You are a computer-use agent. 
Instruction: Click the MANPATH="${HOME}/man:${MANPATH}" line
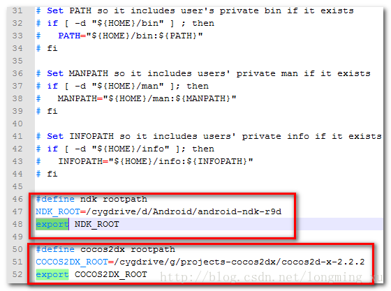(136, 98)
